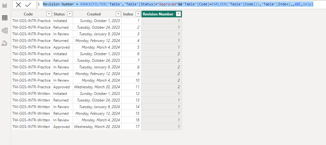
Task: Click In Review status in Index 16 row
Action: [62, 120]
